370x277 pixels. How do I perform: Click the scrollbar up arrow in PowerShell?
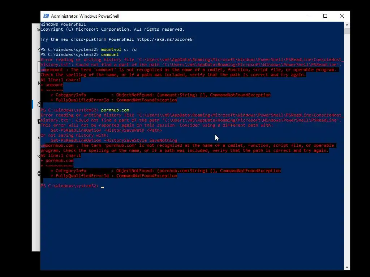point(347,25)
